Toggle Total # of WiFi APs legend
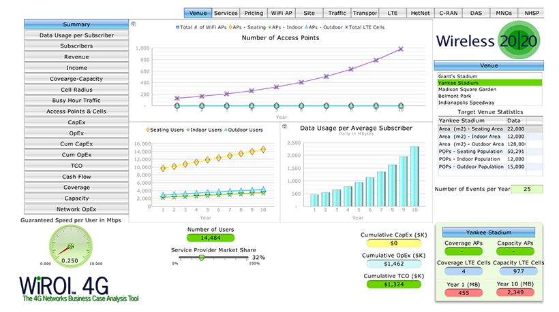Viewport: 559px width, 312px height. (201, 27)
